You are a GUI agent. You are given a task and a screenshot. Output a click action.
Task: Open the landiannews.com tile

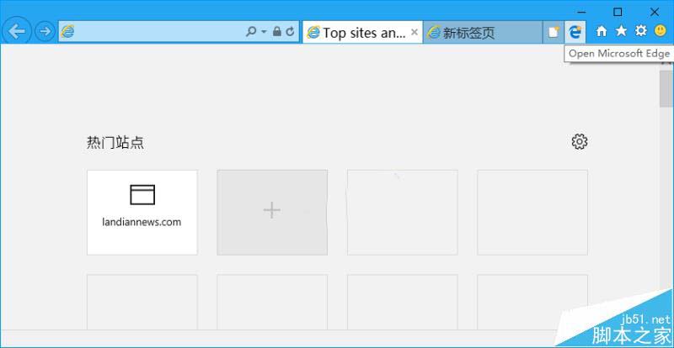142,213
